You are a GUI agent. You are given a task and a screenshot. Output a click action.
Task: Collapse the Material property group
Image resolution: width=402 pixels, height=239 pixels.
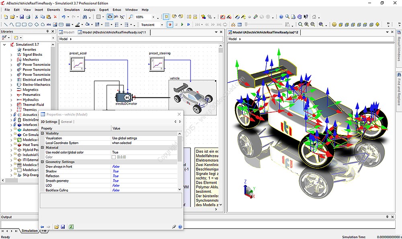click(x=43, y=148)
